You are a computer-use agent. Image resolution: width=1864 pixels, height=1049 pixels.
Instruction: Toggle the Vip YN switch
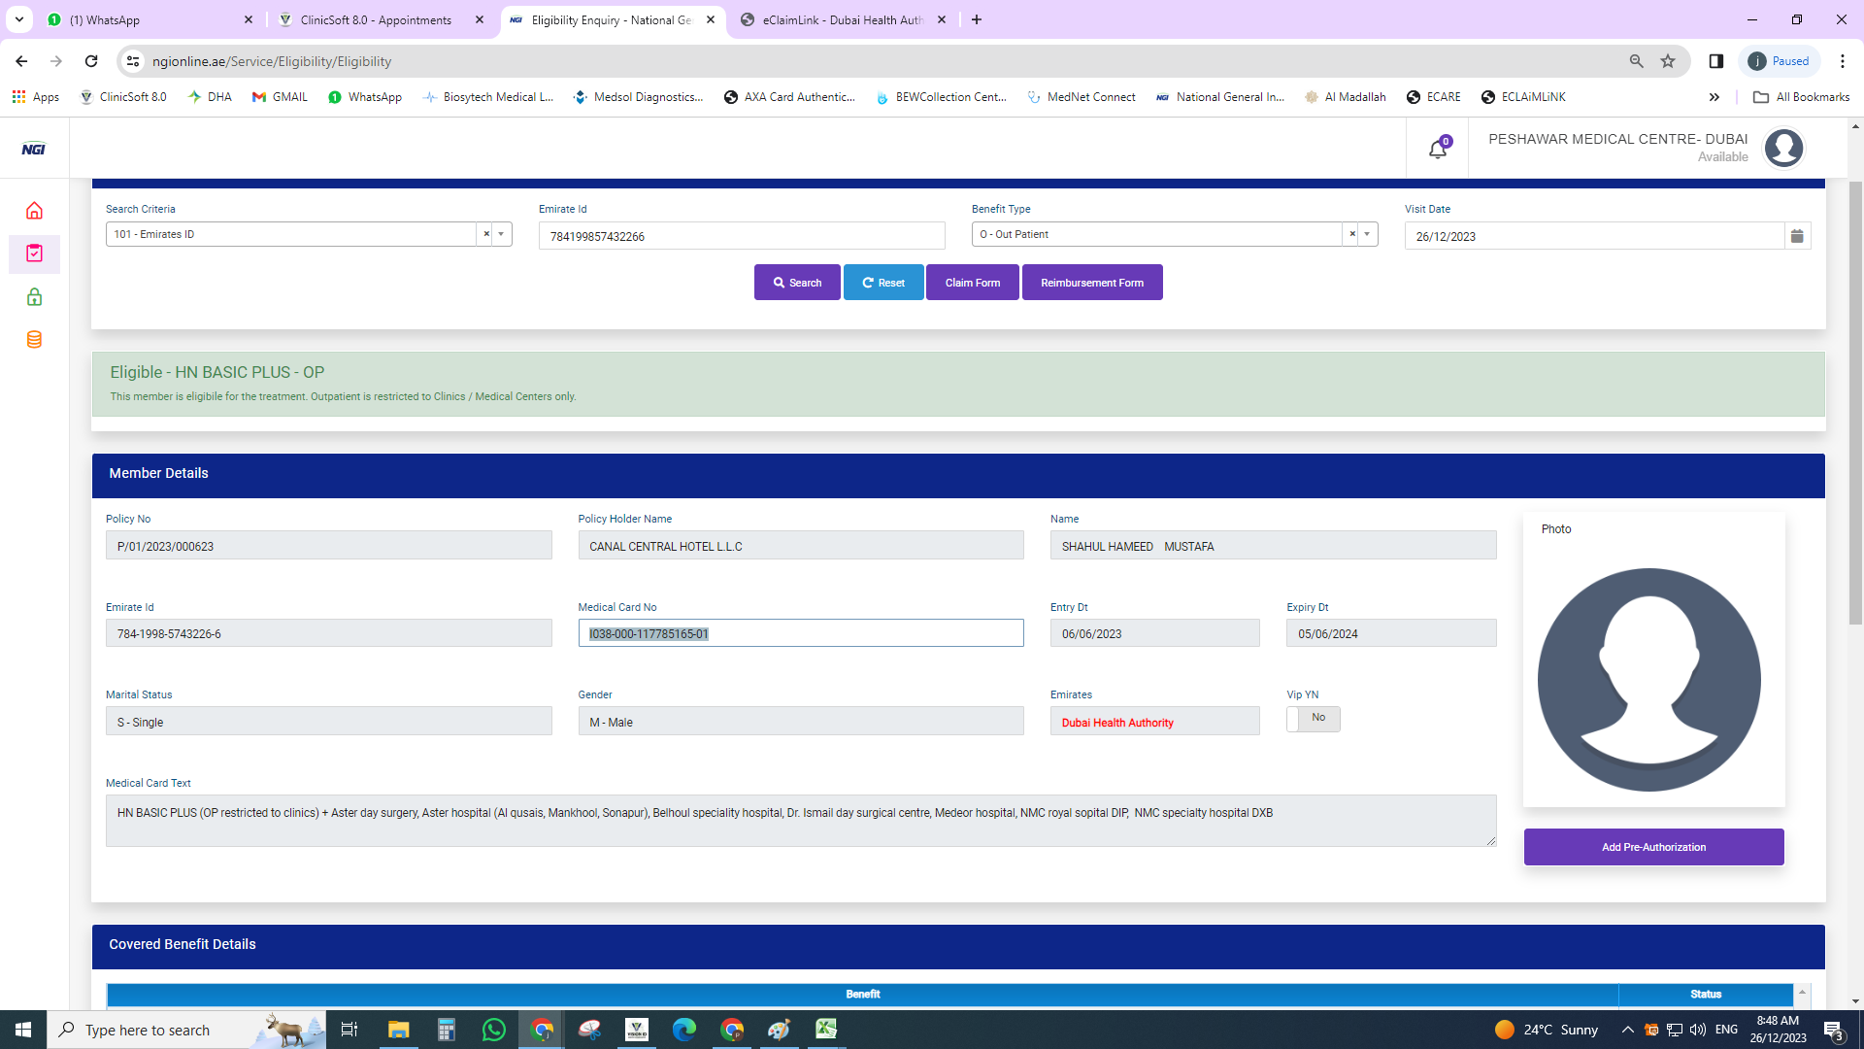click(1313, 719)
